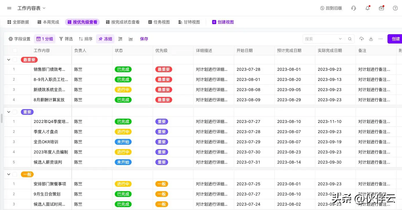Open the inbox icon with red dot
The image size is (402, 210).
click(x=381, y=8)
